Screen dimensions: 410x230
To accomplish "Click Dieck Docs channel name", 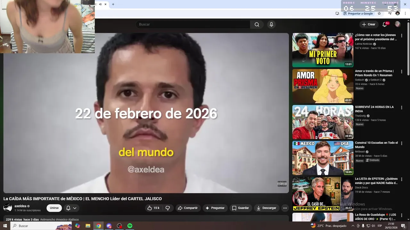I will pyautogui.click(x=361, y=188).
